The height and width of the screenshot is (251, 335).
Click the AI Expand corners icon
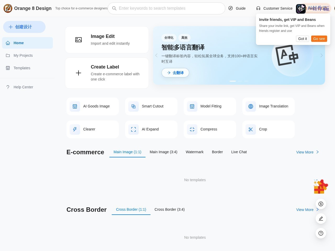[x=133, y=129]
